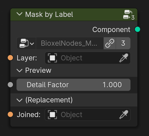
Task: Open the Layer Object selector field
Action: tap(88, 58)
